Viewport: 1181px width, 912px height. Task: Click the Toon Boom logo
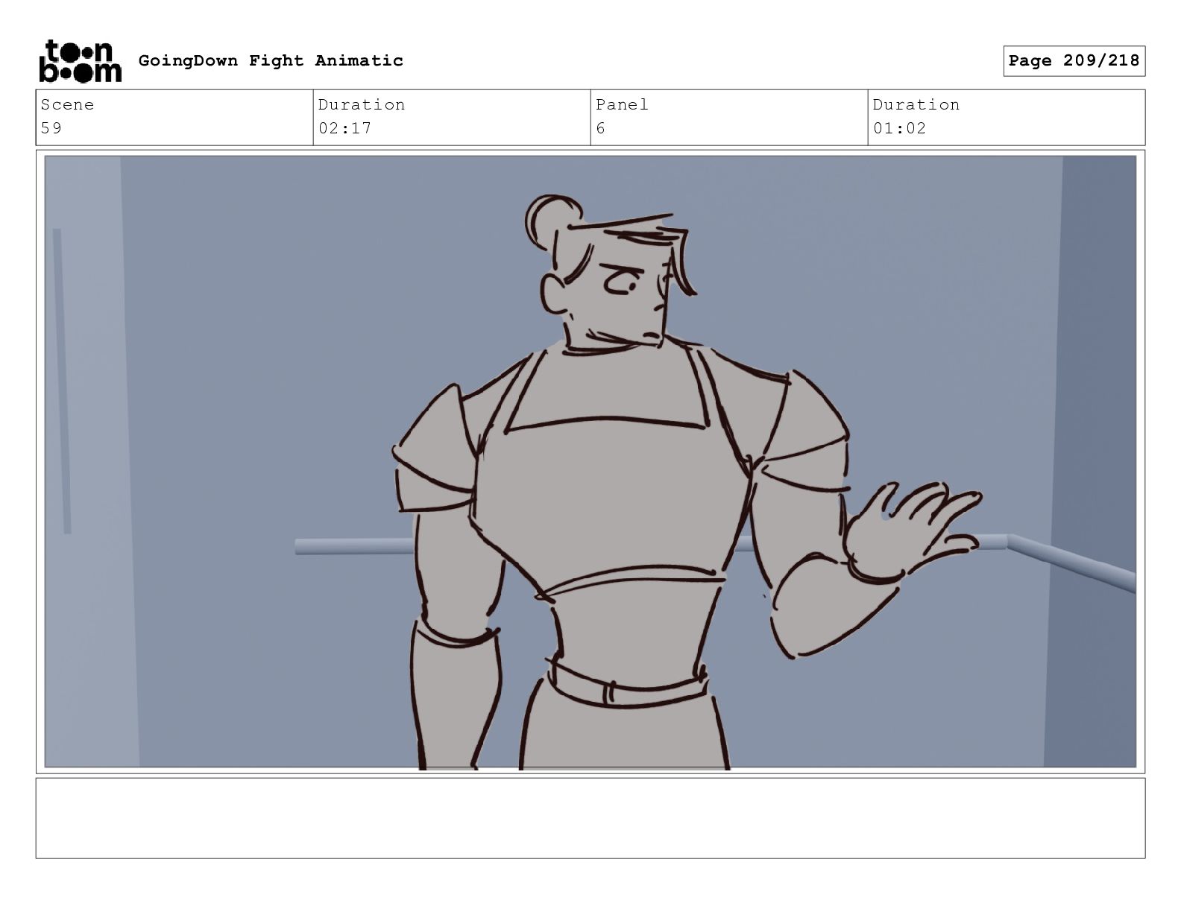point(80,61)
